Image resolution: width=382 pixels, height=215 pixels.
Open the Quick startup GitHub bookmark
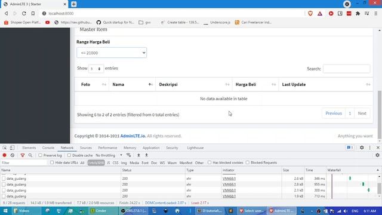[x=115, y=23]
